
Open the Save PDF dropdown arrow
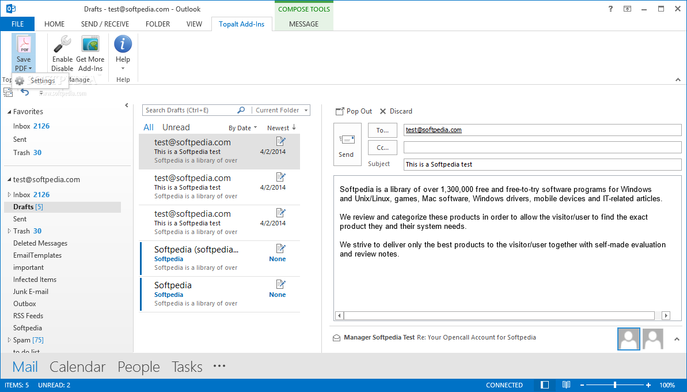click(30, 69)
